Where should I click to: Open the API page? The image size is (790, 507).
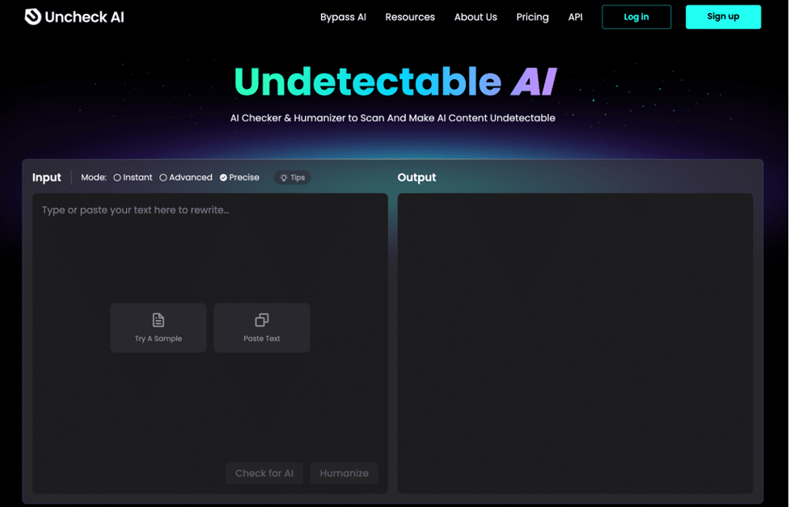point(575,17)
